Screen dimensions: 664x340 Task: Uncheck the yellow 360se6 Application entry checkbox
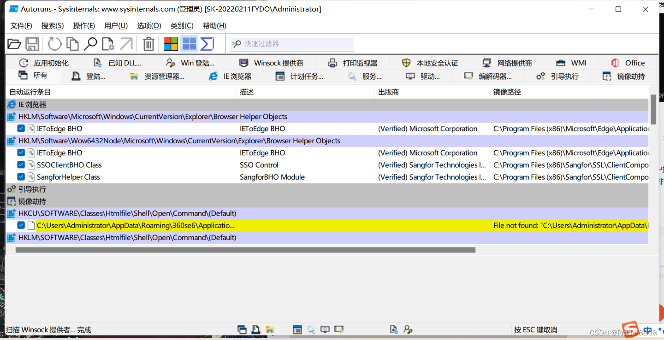coord(21,225)
